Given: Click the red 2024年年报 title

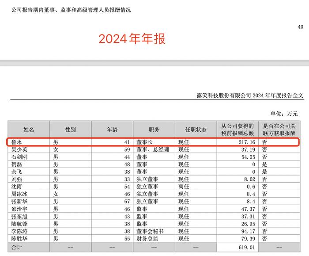Looking at the screenshot, I should click(132, 38).
